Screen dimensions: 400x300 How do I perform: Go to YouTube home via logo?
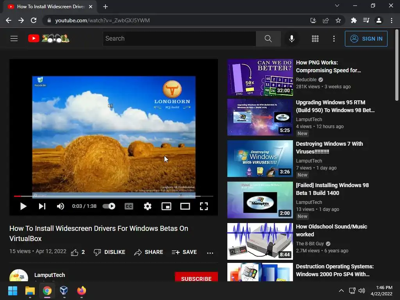pos(48,39)
